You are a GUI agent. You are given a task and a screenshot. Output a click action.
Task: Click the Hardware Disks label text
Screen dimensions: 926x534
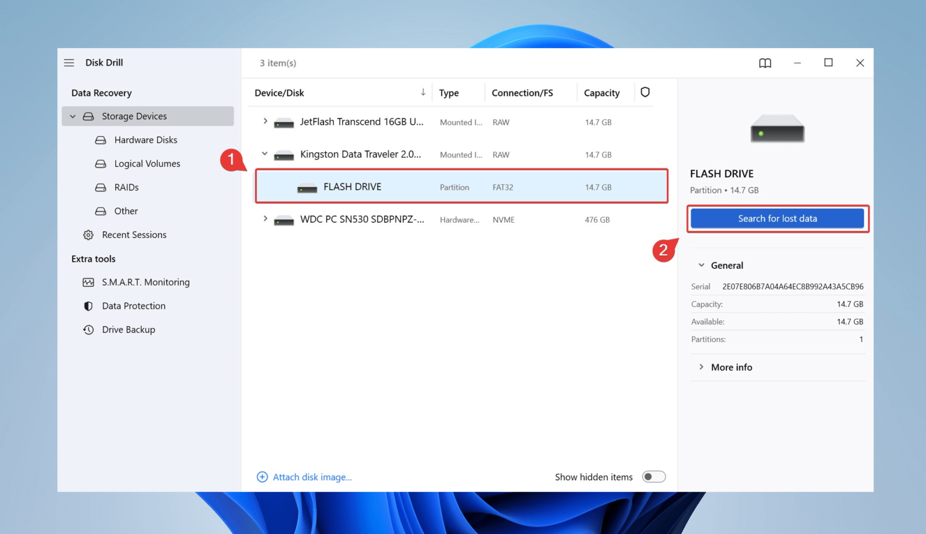coord(146,140)
